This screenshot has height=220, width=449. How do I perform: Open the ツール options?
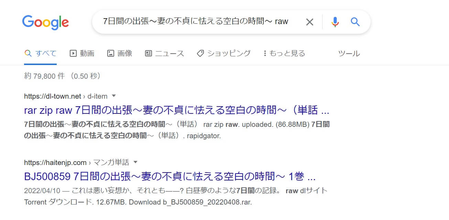pyautogui.click(x=349, y=53)
